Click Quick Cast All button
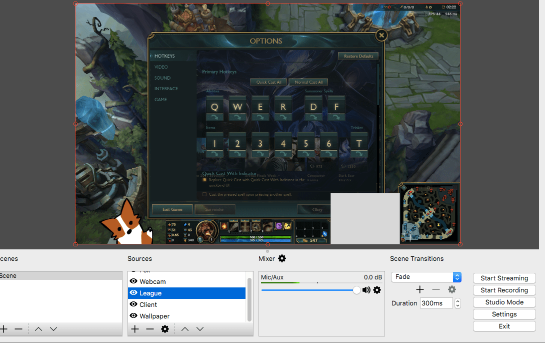545x343 pixels. pyautogui.click(x=268, y=82)
